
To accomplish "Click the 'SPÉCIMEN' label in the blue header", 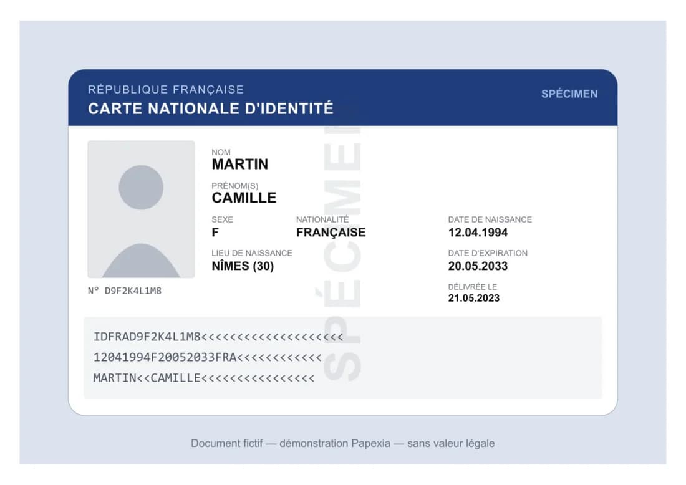I will tap(569, 94).
